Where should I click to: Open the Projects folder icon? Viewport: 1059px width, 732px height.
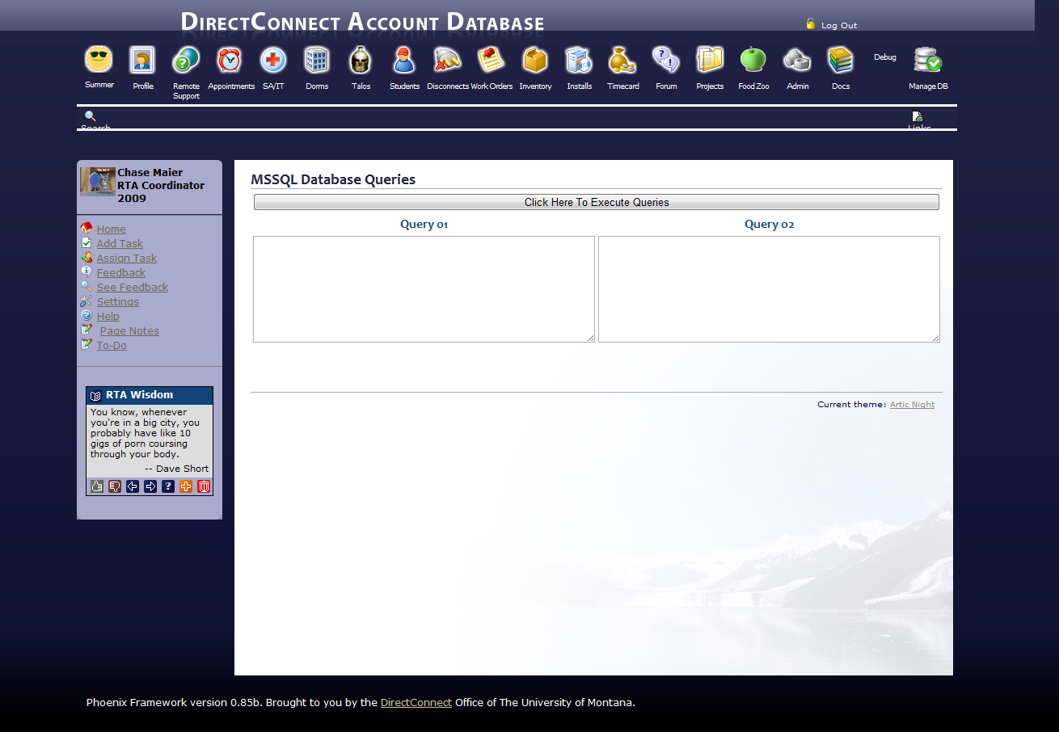[x=710, y=60]
